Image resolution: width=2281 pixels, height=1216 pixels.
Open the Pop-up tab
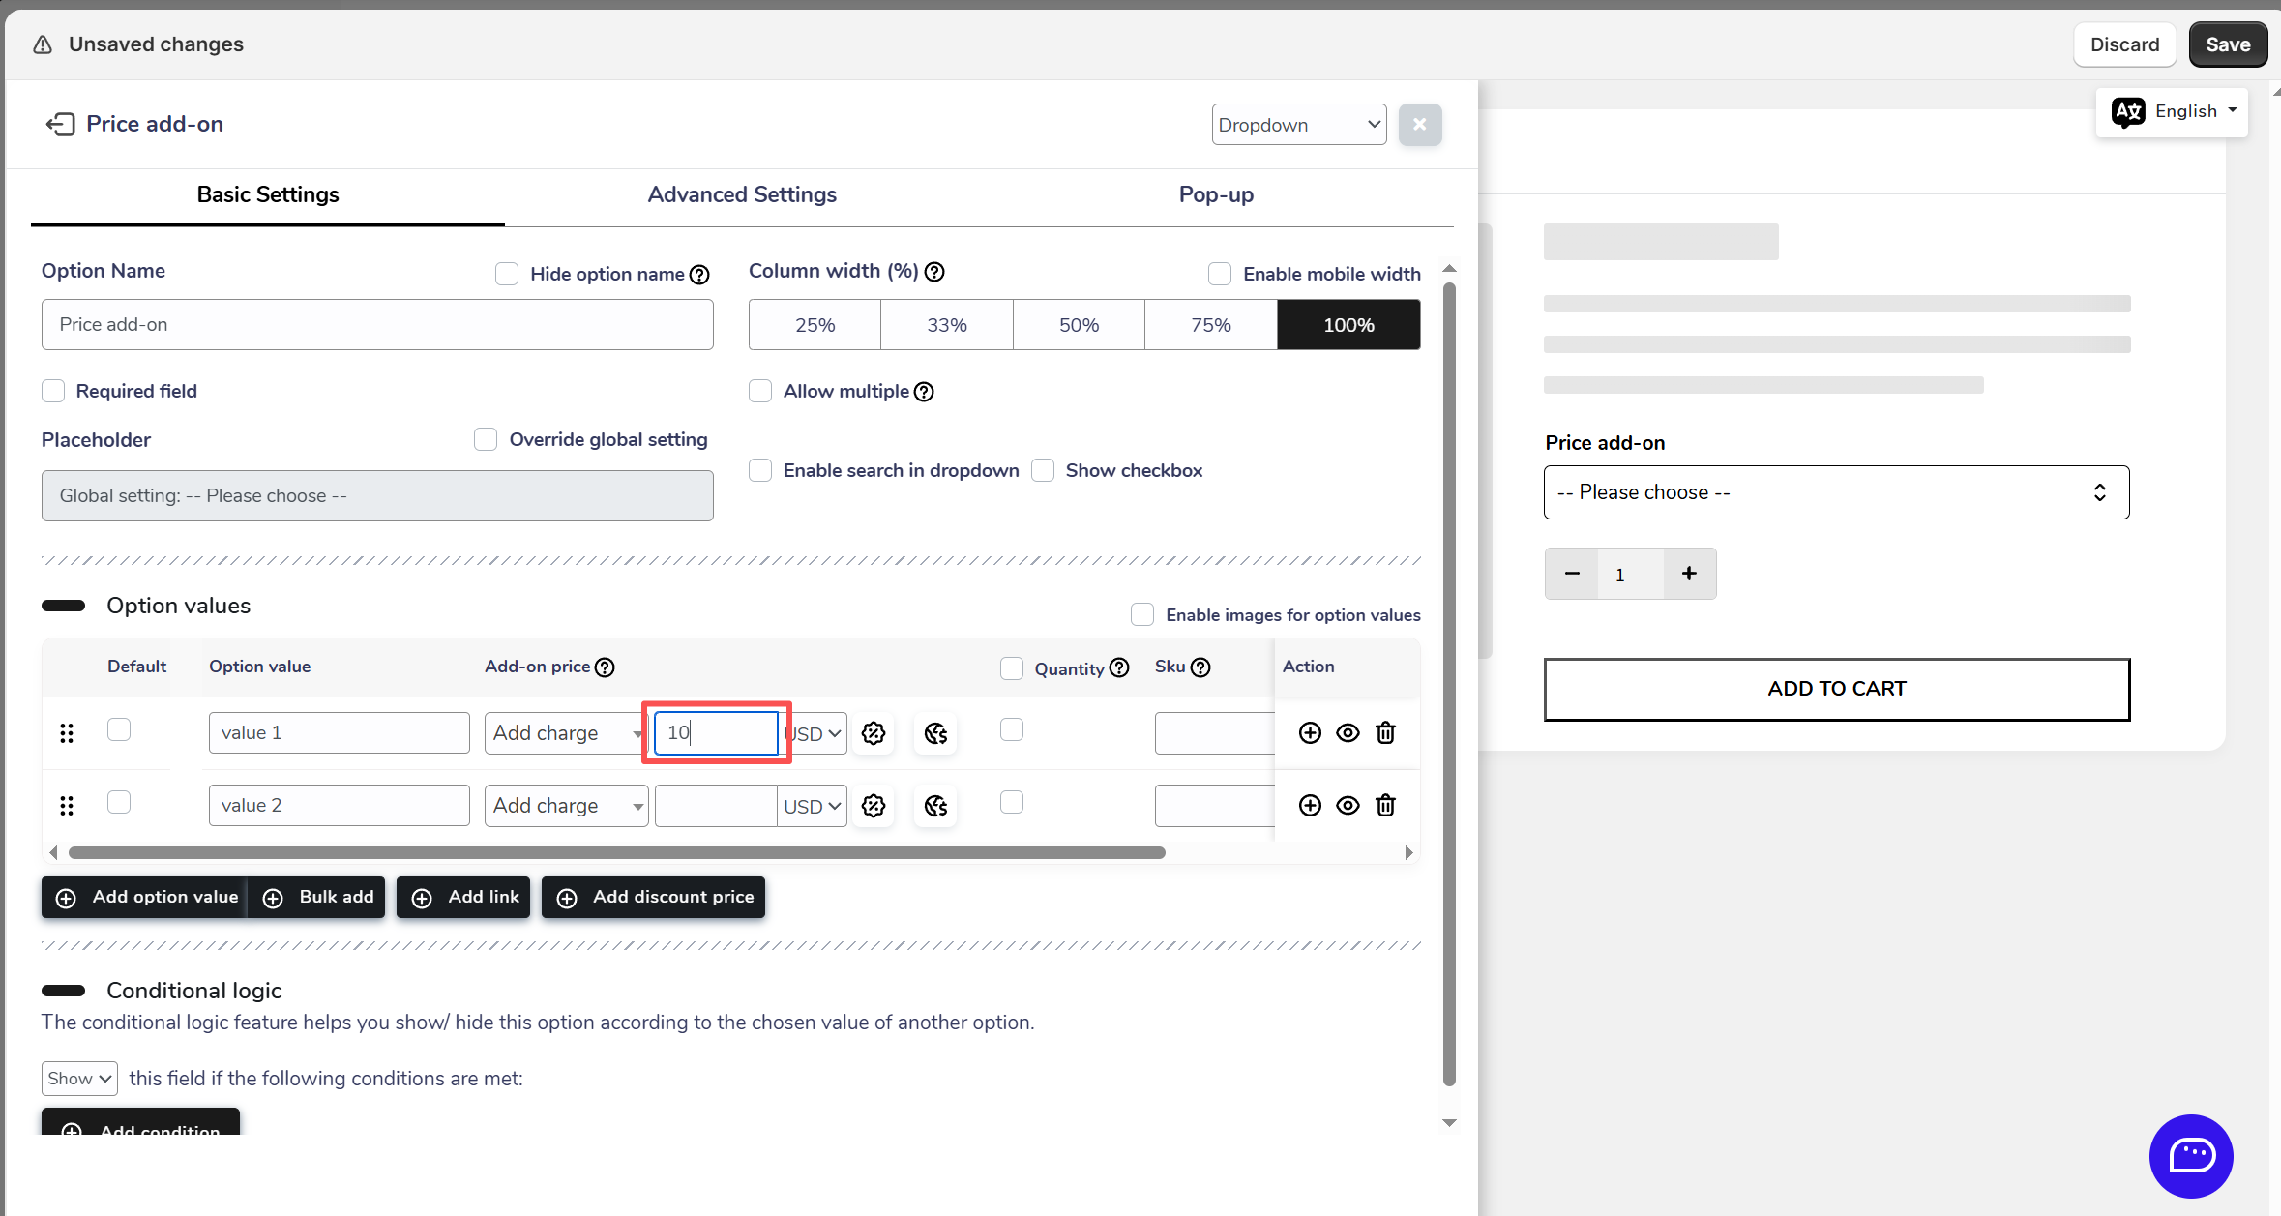click(1216, 194)
